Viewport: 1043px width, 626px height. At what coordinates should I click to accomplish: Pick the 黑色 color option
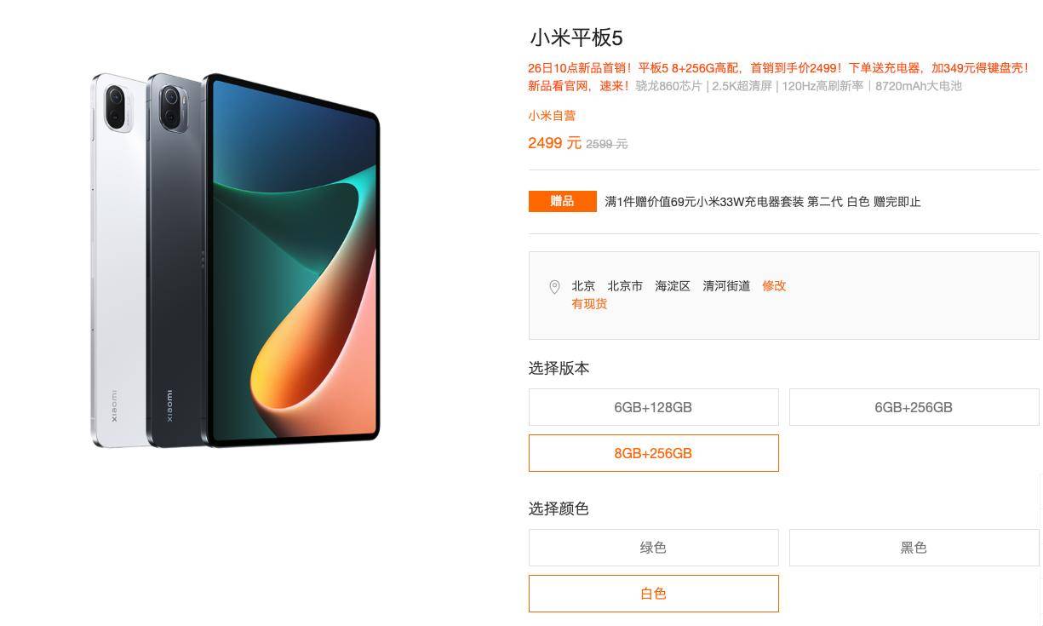(914, 548)
